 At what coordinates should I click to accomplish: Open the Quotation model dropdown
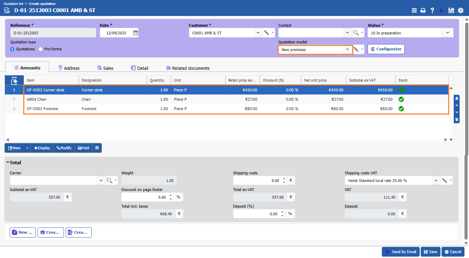pos(347,50)
